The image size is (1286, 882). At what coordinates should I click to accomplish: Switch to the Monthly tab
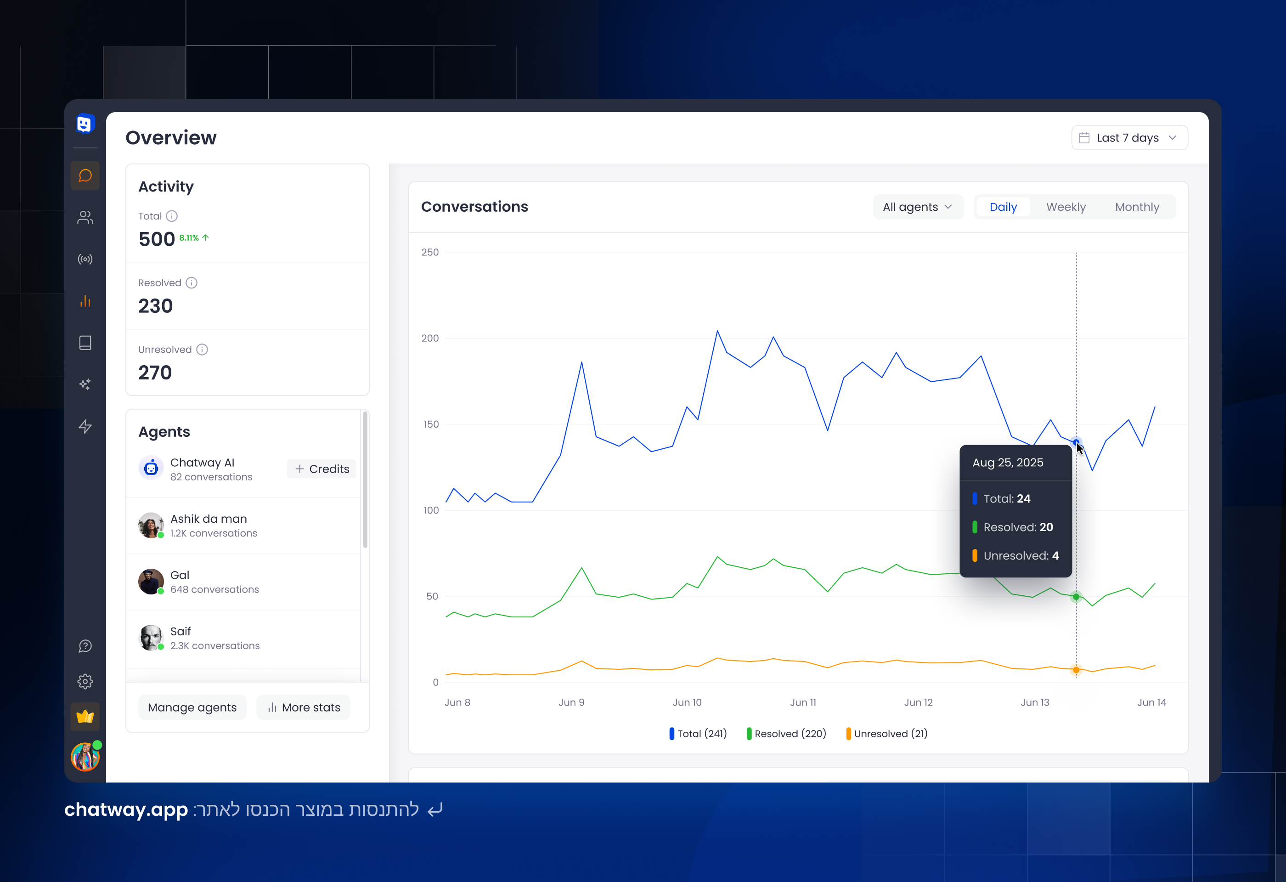tap(1137, 206)
